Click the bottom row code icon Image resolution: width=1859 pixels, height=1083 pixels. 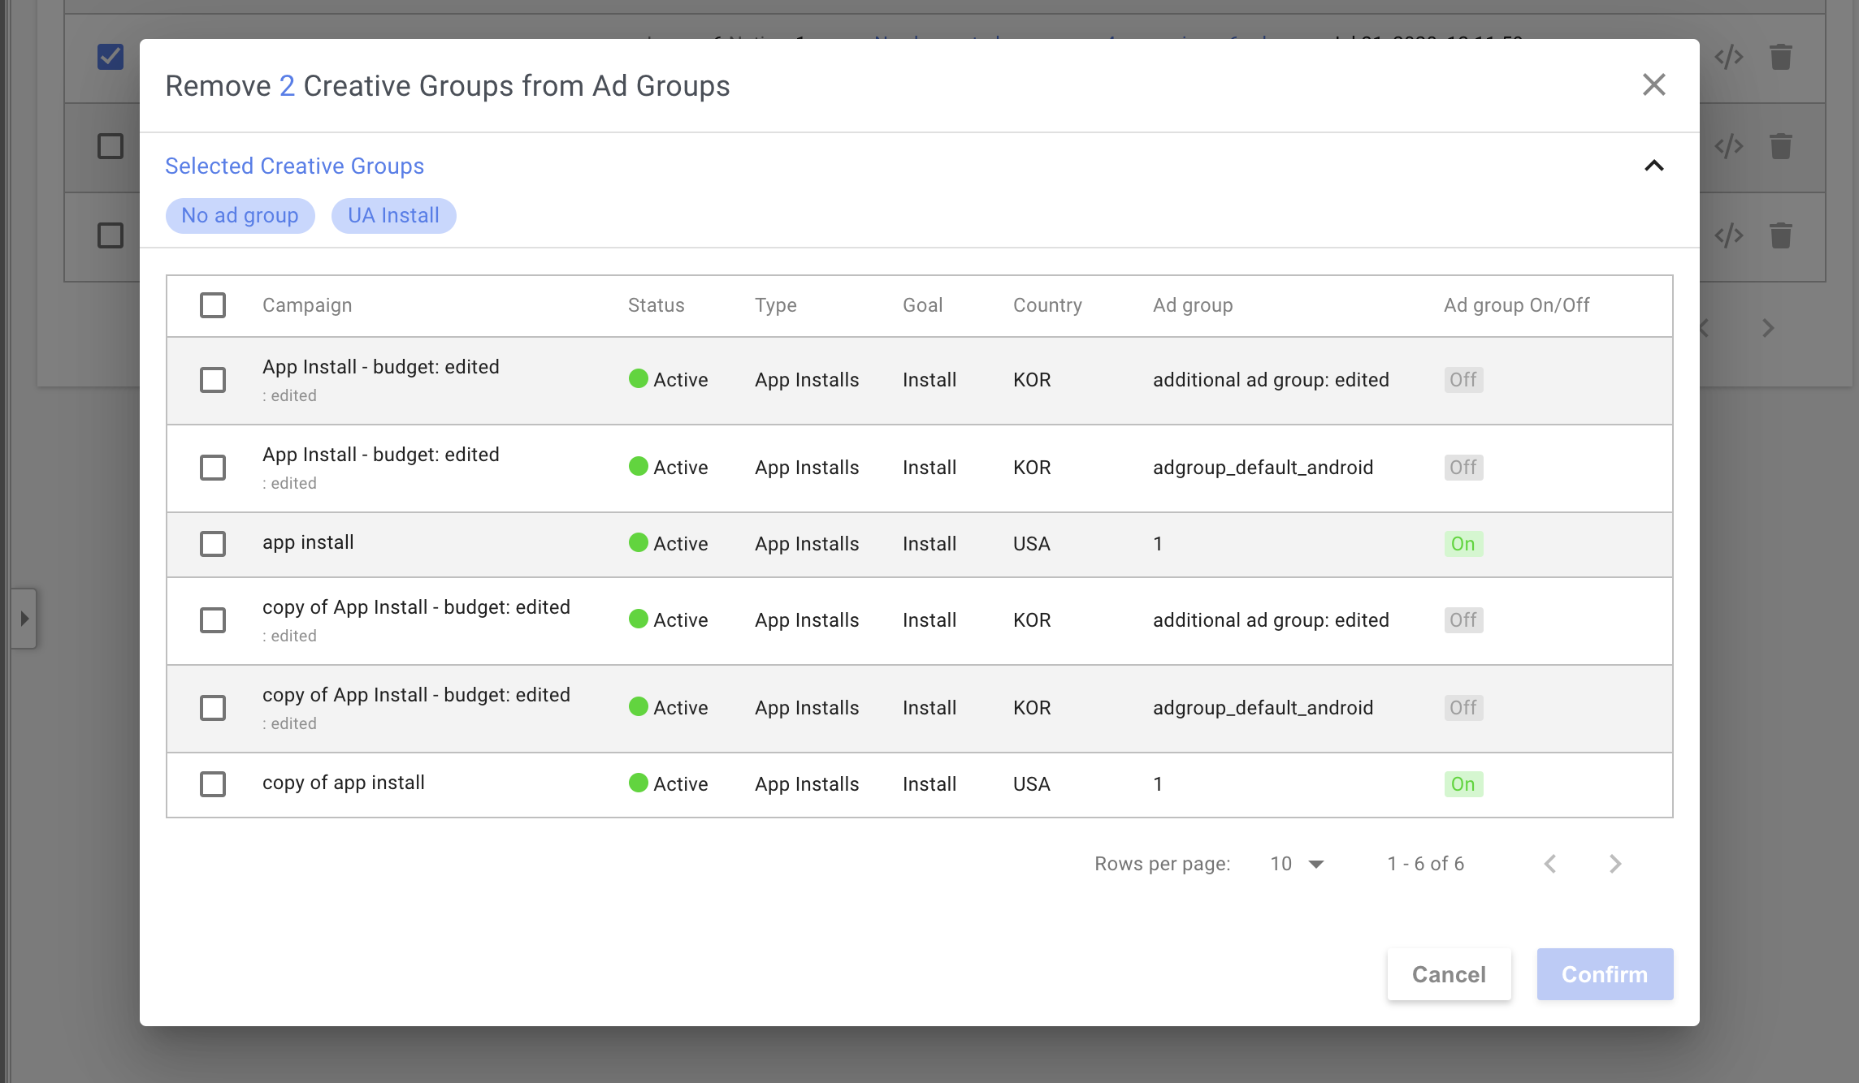[x=1728, y=235]
